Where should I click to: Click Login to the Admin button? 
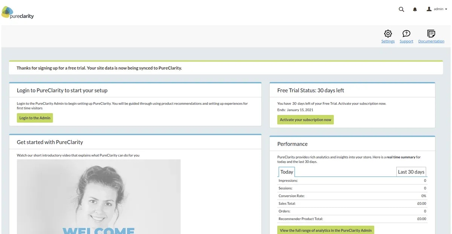pyautogui.click(x=35, y=118)
